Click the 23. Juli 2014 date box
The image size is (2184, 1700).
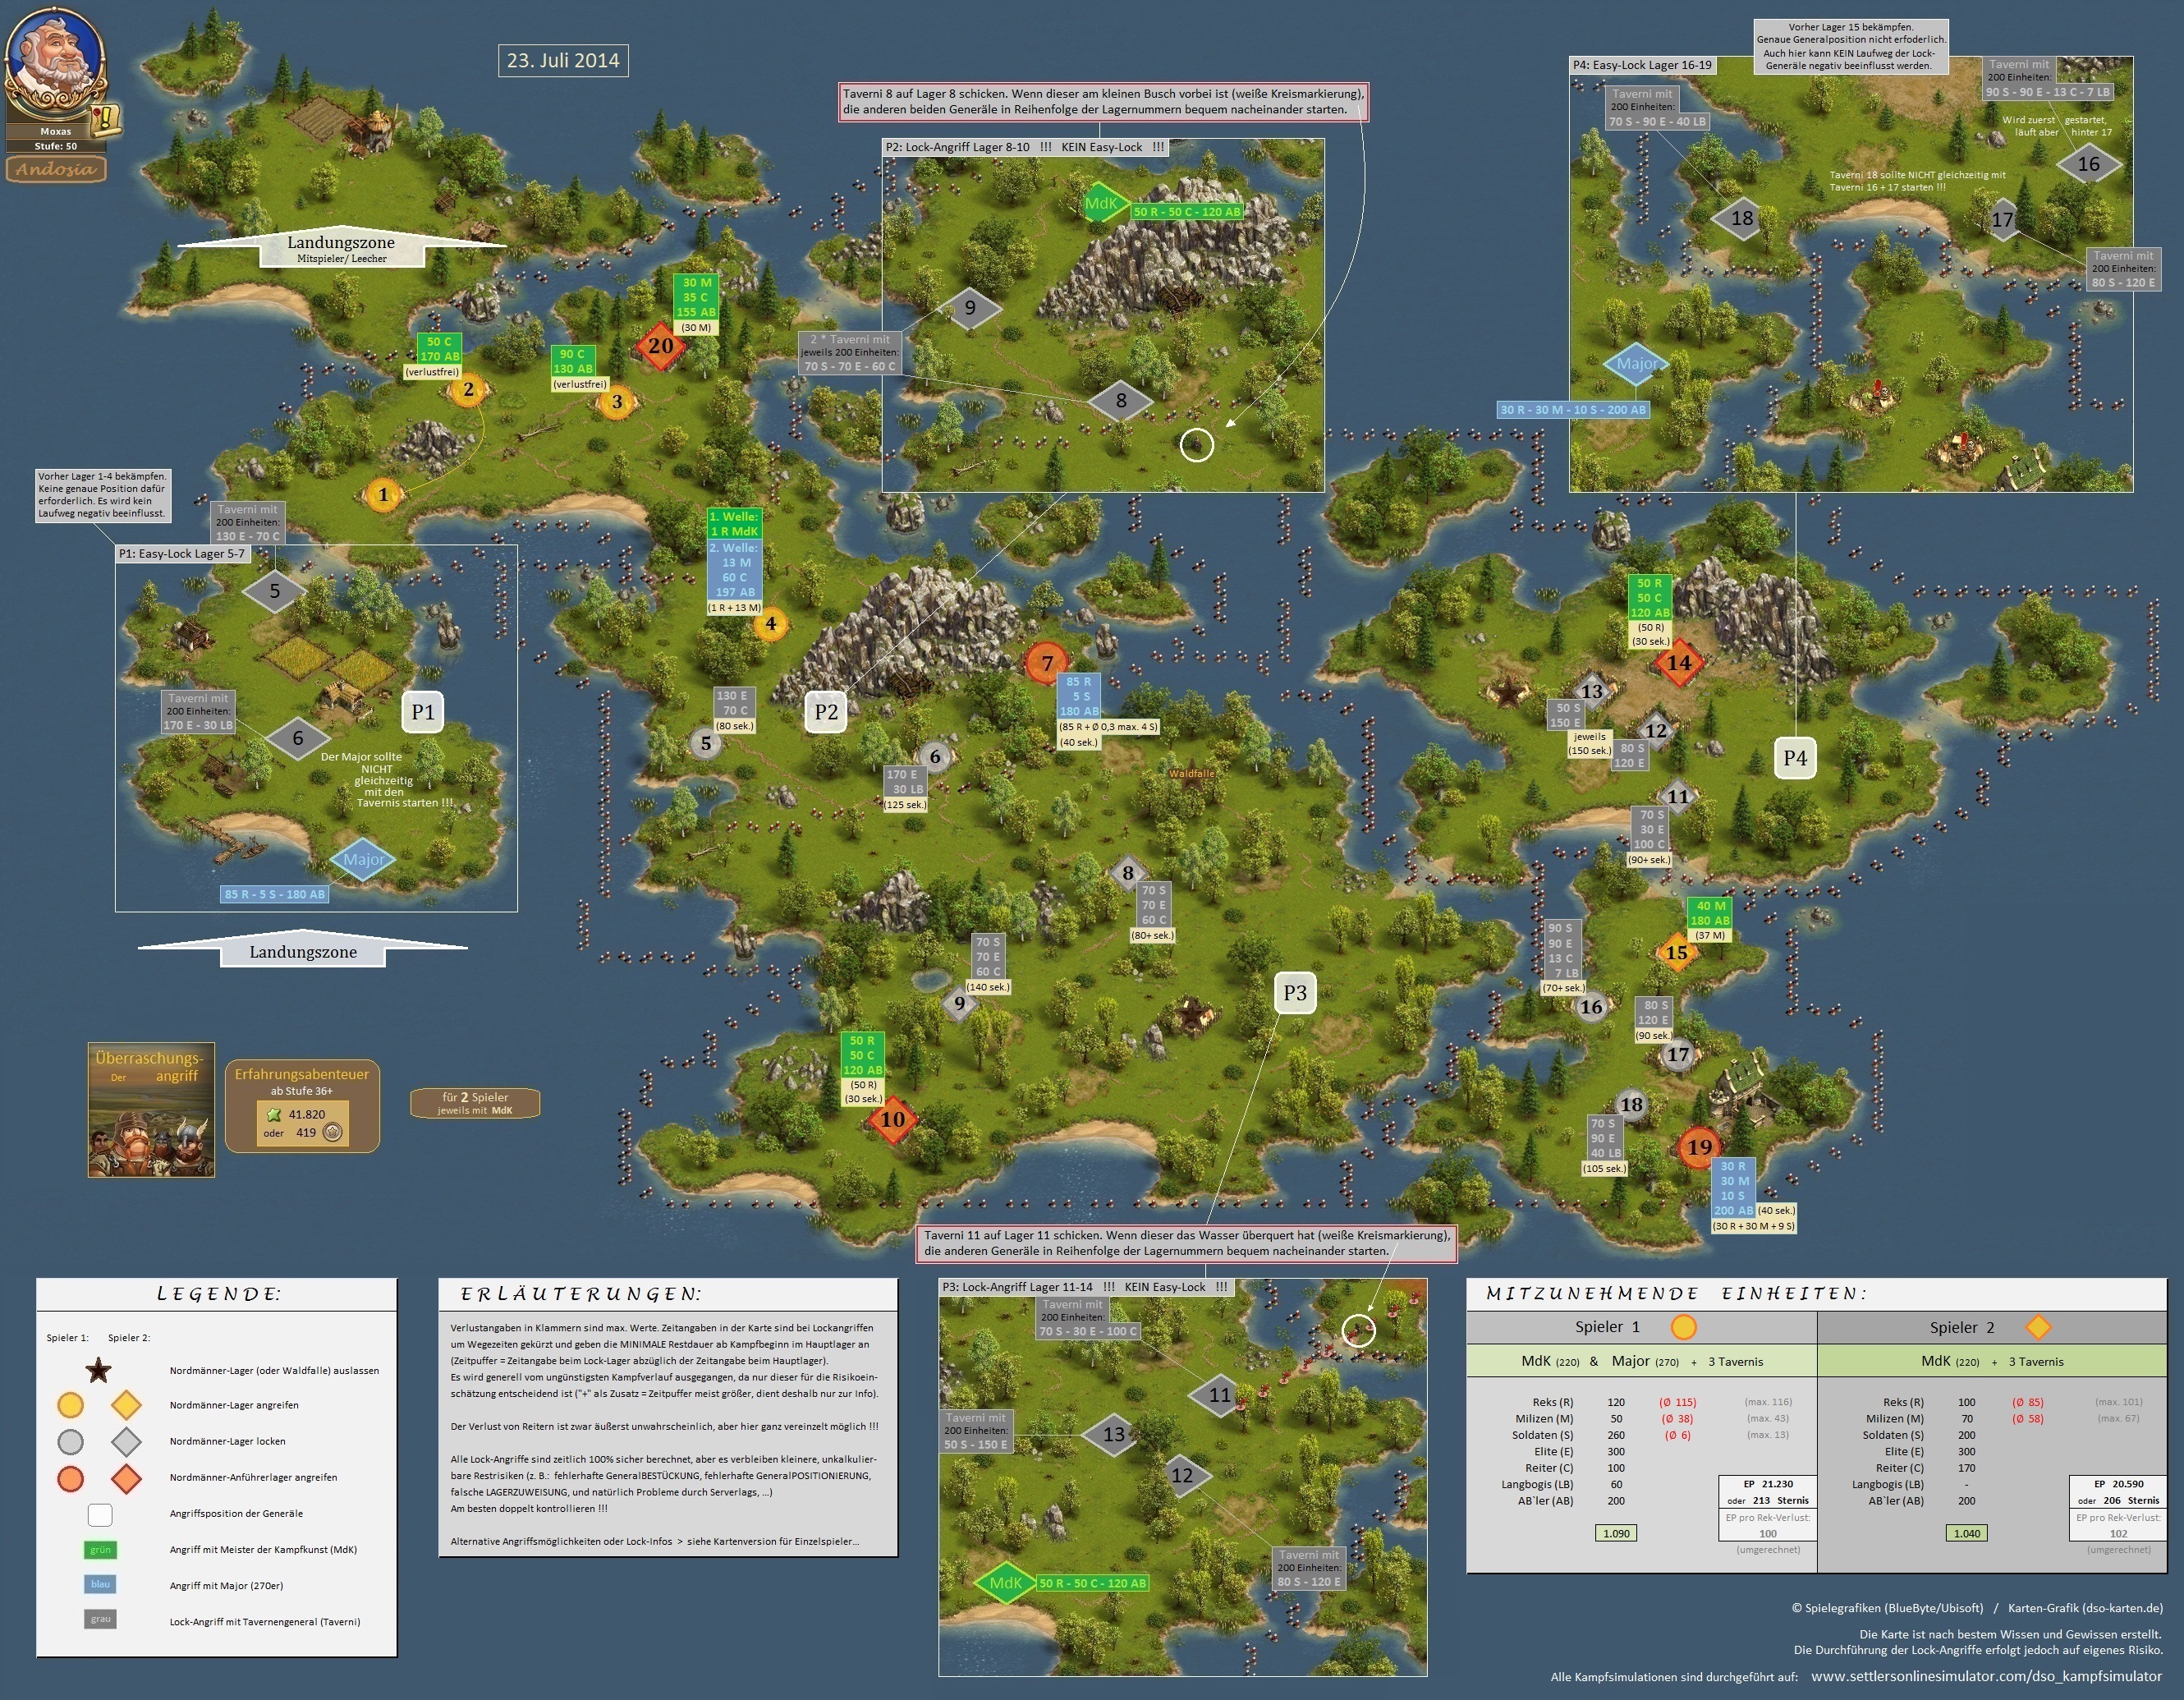pyautogui.click(x=563, y=60)
